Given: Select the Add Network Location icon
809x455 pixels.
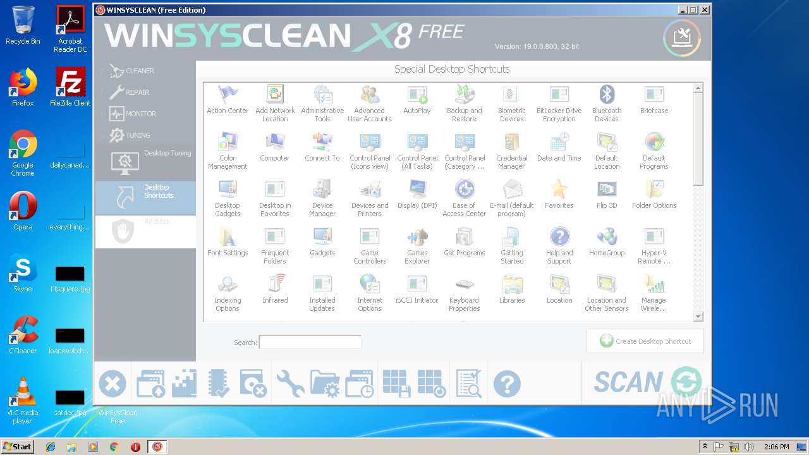Looking at the screenshot, I should tap(275, 95).
